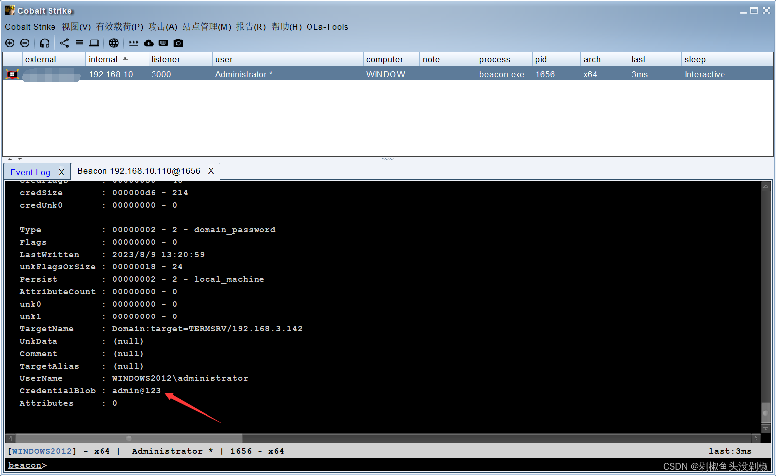776x476 pixels.
Task: Click [WINDOWS2012] in the status bar
Action: (x=42, y=451)
